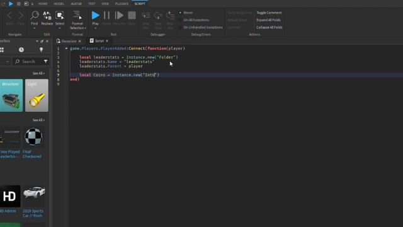Click the Step Over debugger icon
This screenshot has height=227, width=403.
pos(158,15)
